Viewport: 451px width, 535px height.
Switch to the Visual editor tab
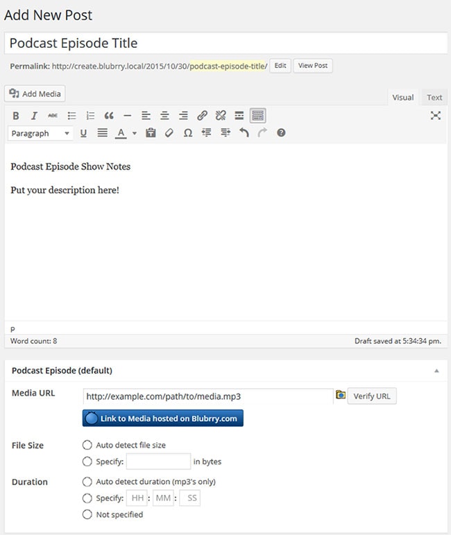tap(403, 98)
